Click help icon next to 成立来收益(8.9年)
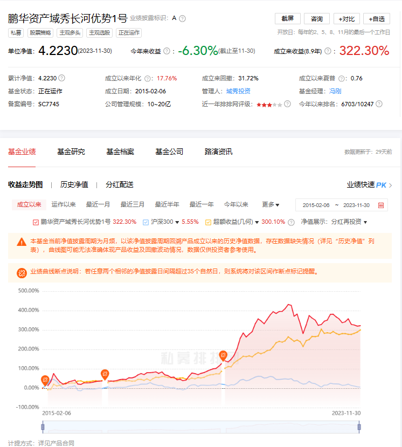Screen dimensions: 402x447 pyautogui.click(x=328, y=51)
